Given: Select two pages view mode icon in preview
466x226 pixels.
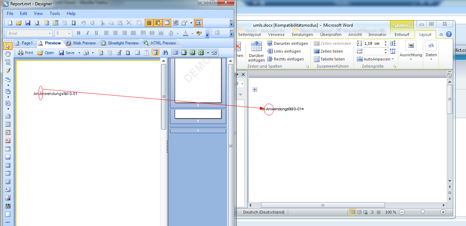Looking at the screenshot, I should coord(192,53).
